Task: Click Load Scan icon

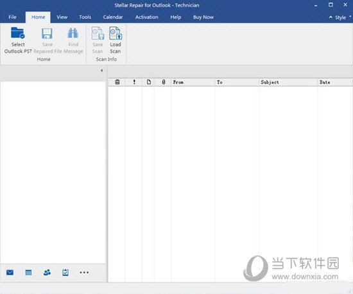Action: click(116, 33)
